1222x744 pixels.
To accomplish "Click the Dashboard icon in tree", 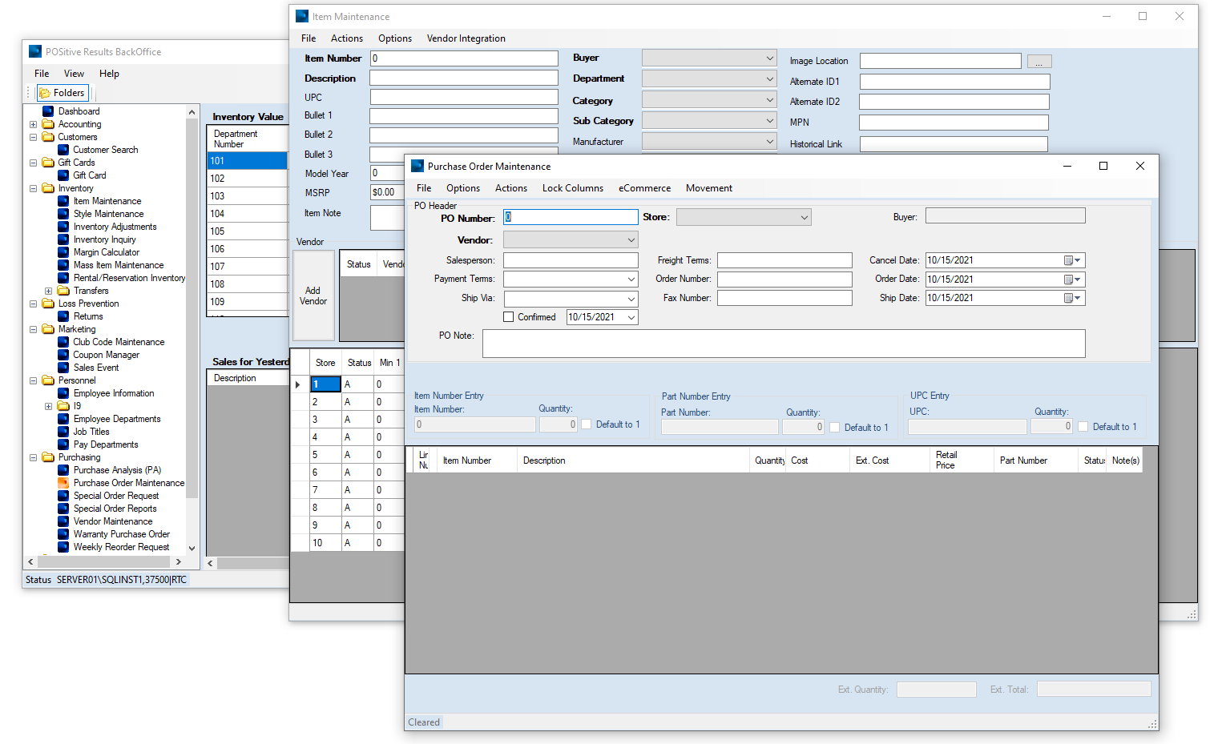I will pyautogui.click(x=48, y=111).
